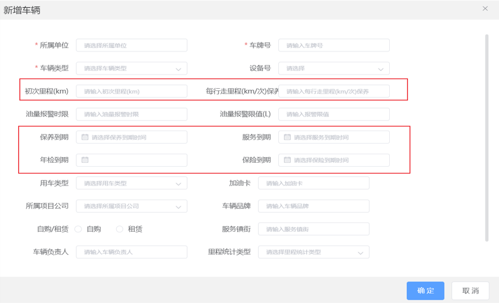
Task: Click the dialog's vertical scrollbar
Action: (x=487, y=138)
